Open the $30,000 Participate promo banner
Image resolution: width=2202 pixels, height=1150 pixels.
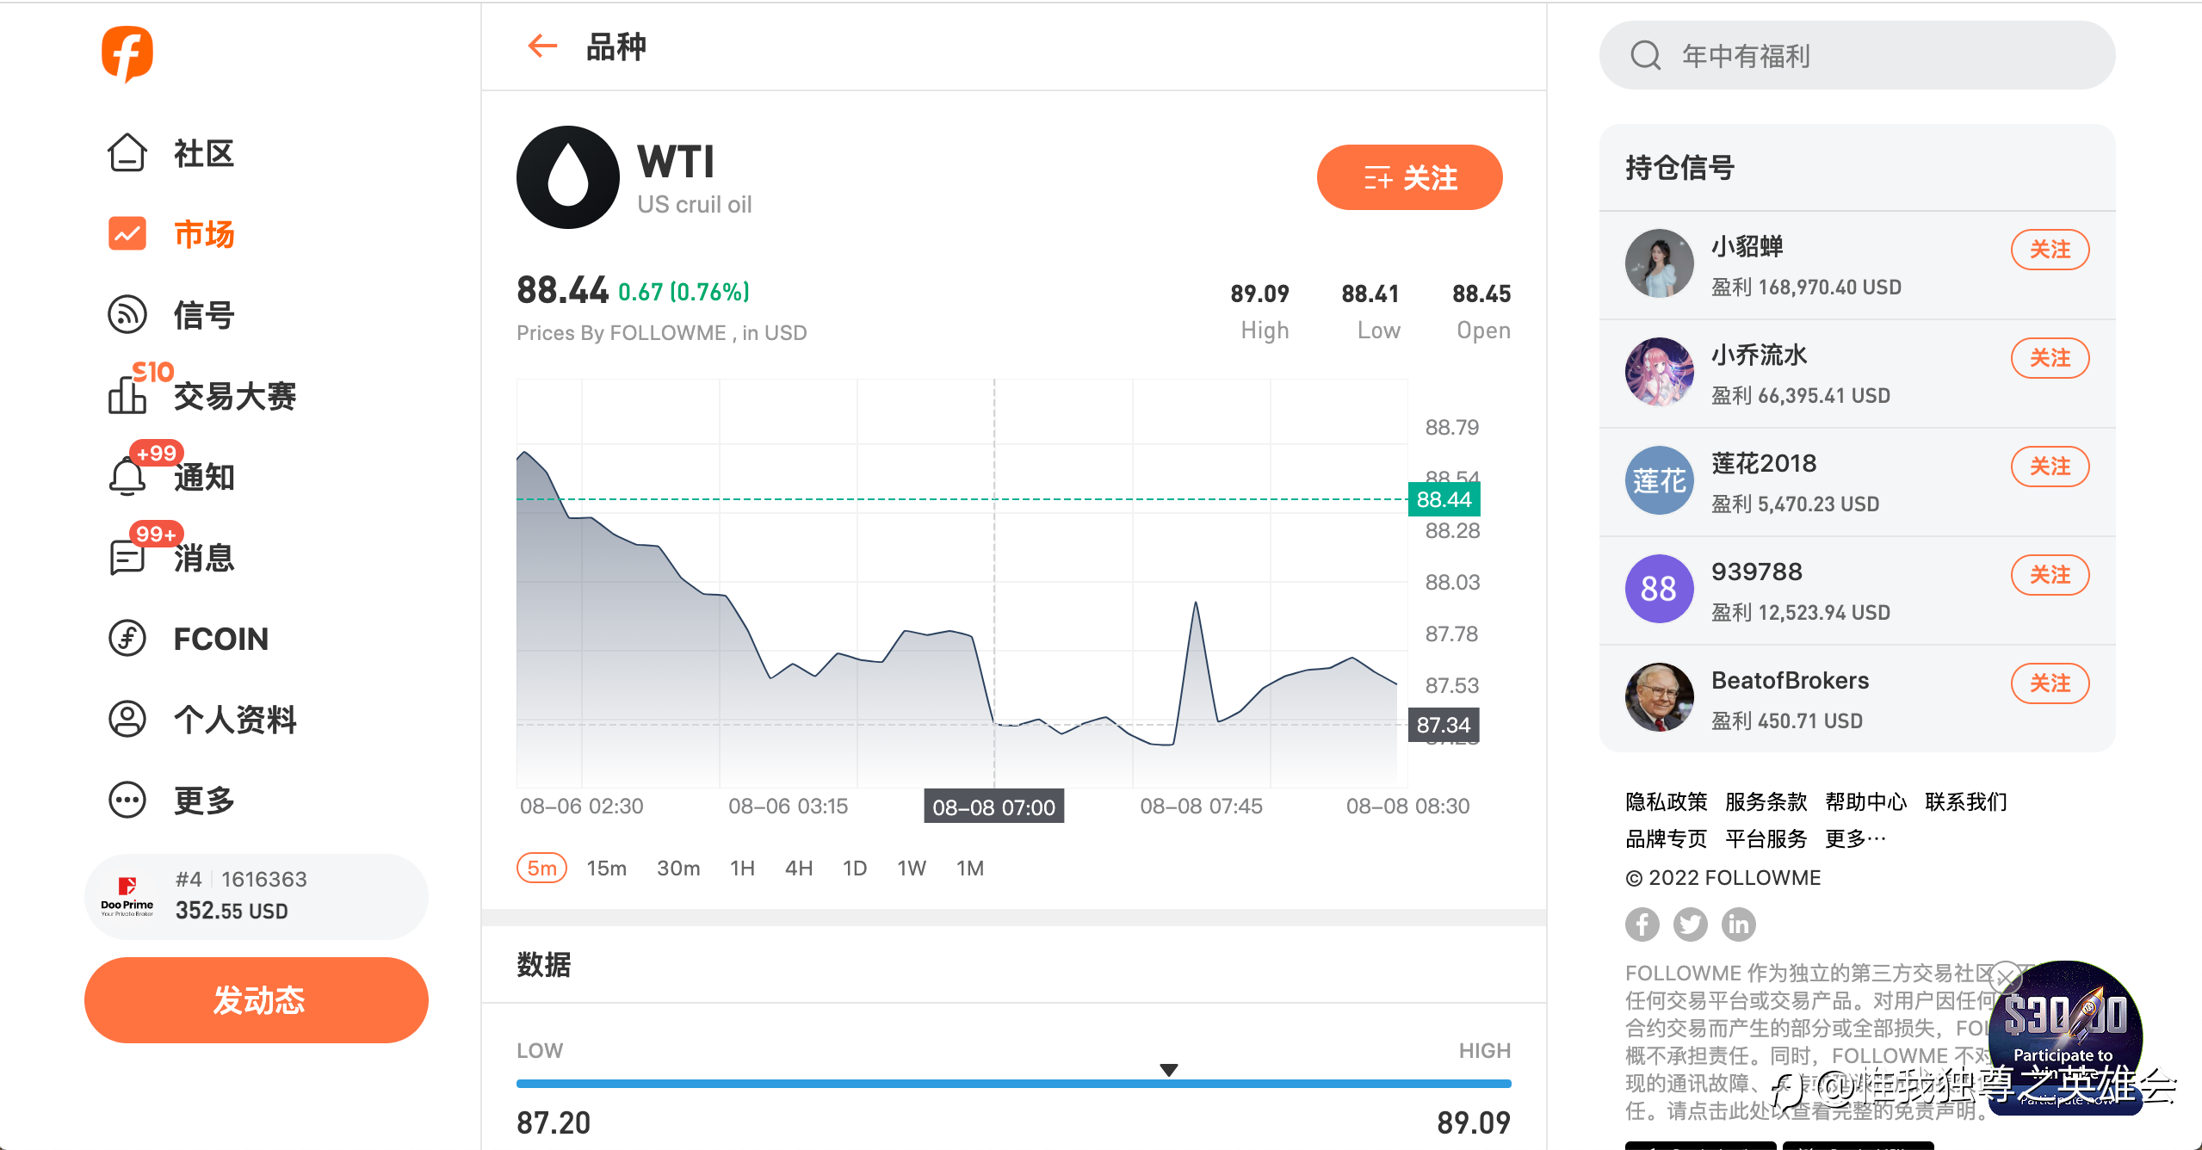pos(2065,1037)
